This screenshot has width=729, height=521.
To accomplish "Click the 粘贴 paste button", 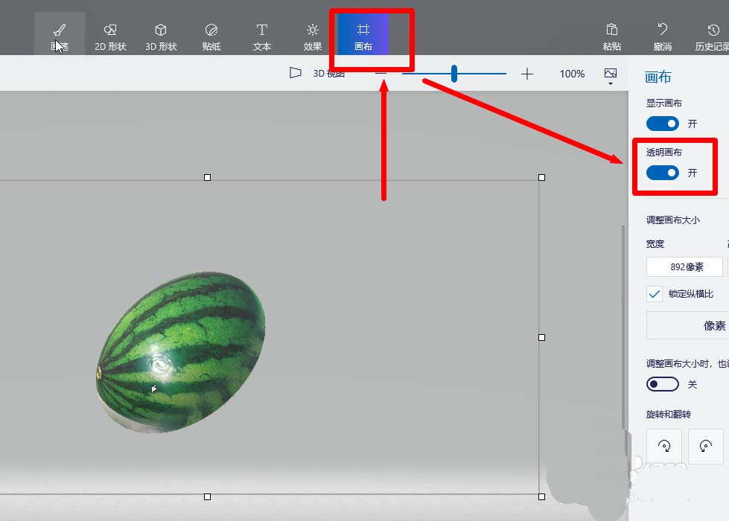I will pos(612,36).
